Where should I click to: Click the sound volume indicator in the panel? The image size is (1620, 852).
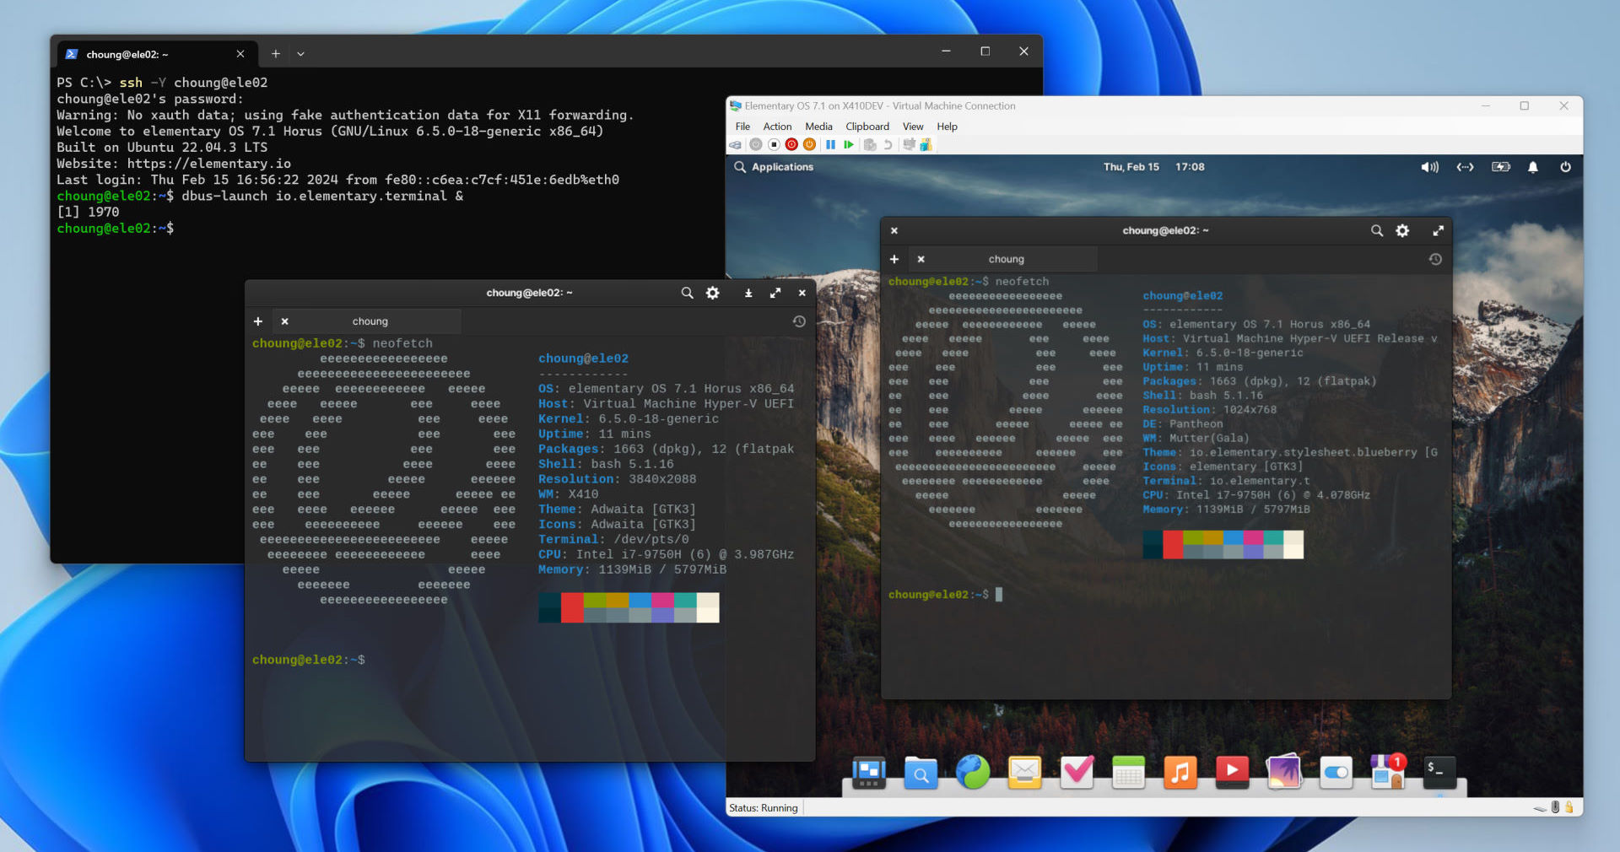click(1429, 167)
